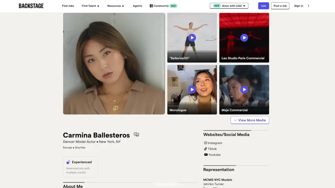Open the Community section
This screenshot has width=335, height=188.
pos(161,6)
